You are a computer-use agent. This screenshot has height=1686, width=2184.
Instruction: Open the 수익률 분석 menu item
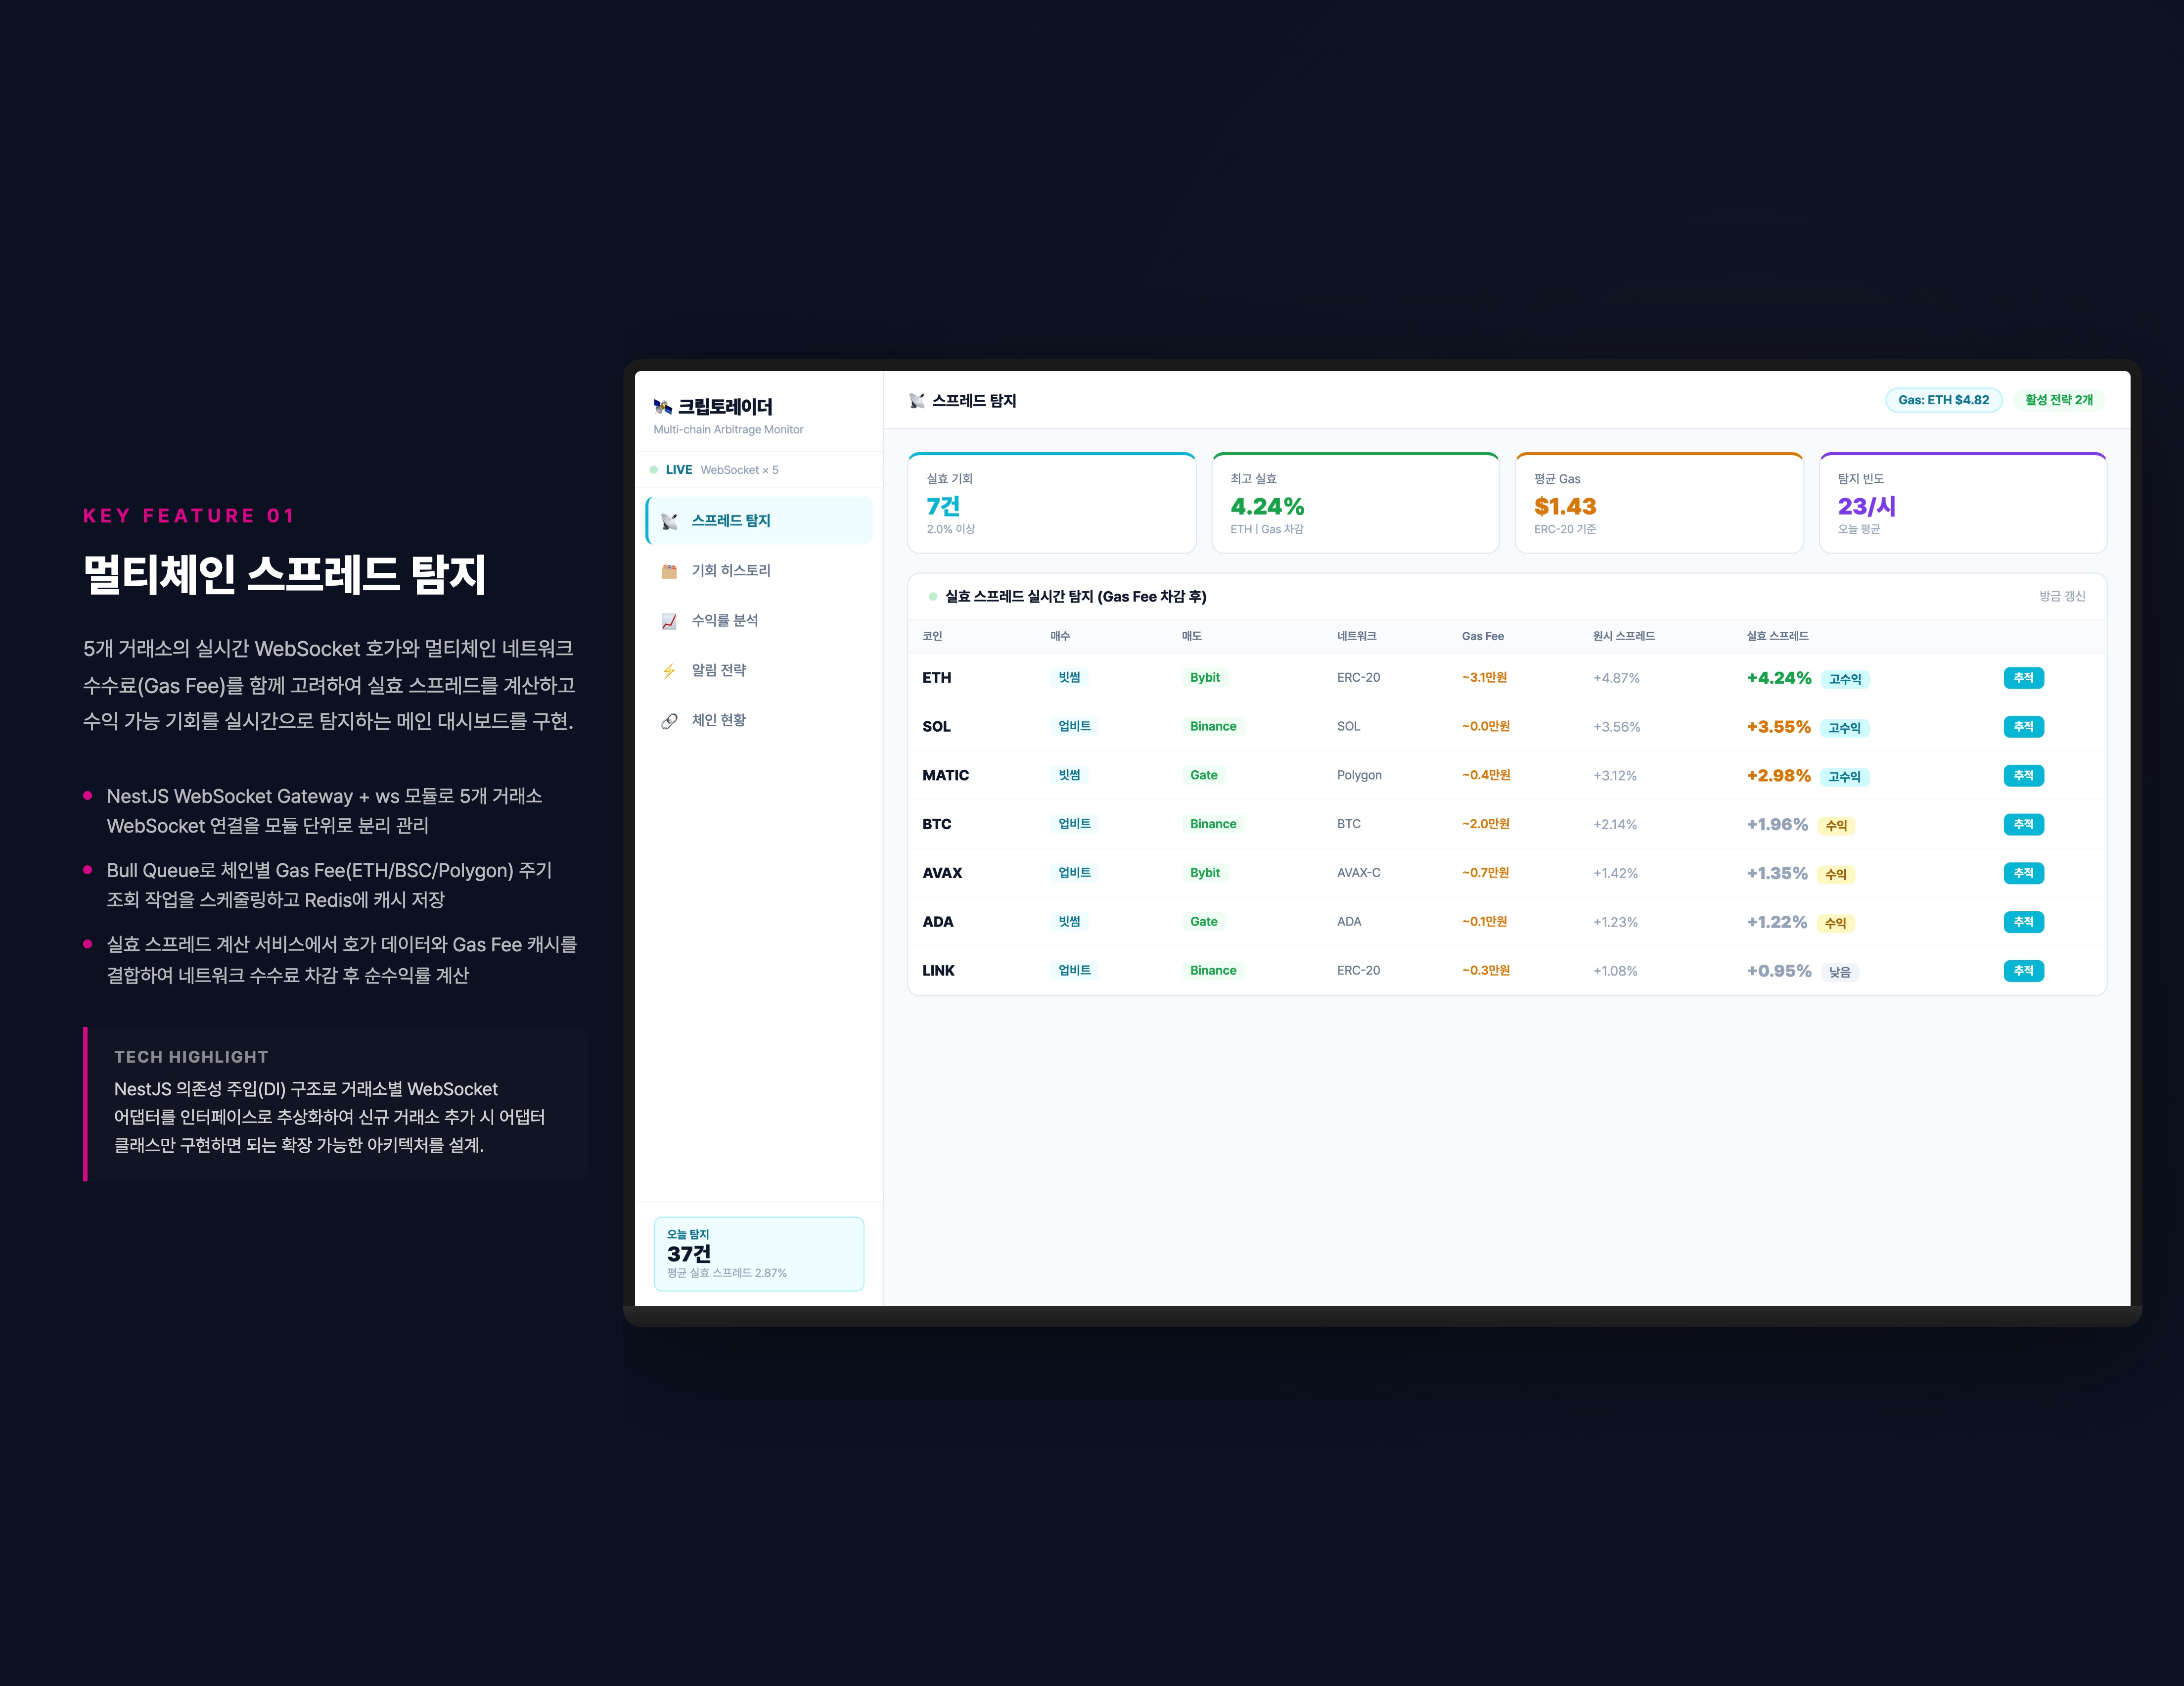[x=725, y=620]
